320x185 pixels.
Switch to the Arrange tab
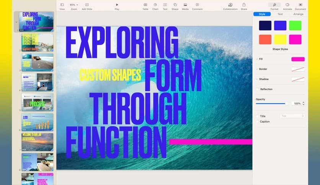pyautogui.click(x=298, y=14)
